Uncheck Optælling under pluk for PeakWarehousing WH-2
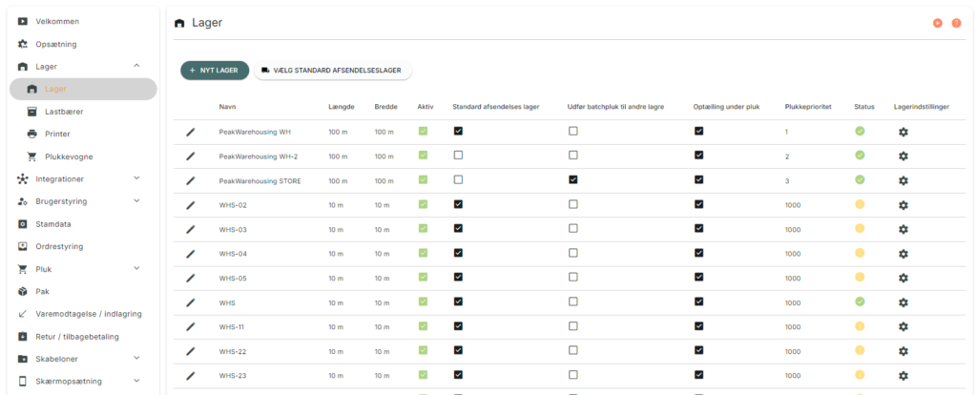The width and height of the screenshot is (977, 395). (x=698, y=156)
